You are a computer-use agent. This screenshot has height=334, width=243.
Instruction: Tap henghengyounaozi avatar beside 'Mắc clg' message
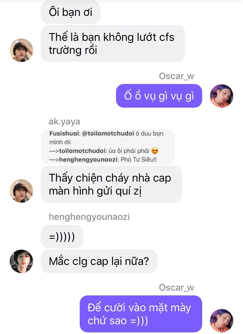[21, 261]
